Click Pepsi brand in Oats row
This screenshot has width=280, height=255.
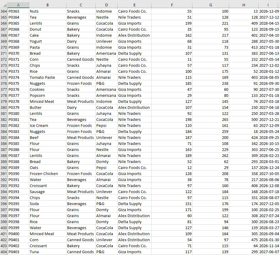[106, 168]
